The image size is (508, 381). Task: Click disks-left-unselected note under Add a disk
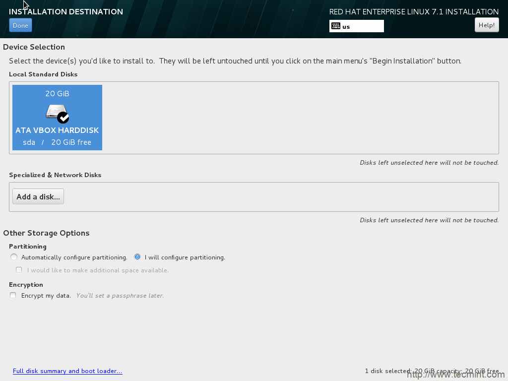tap(429, 220)
